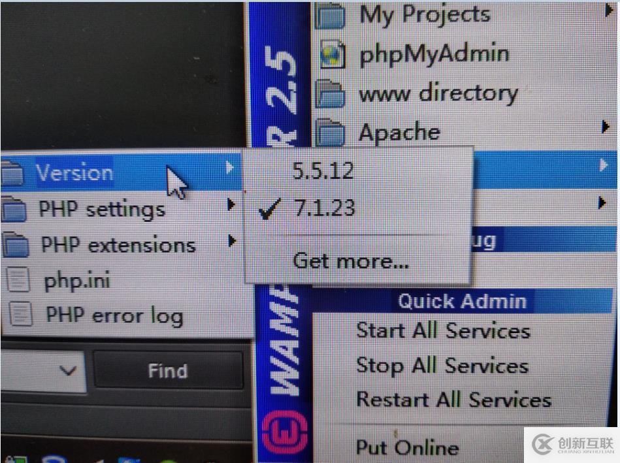Click the PHP extensions folder icon
Image resolution: width=620 pixels, height=463 pixels.
click(x=15, y=244)
